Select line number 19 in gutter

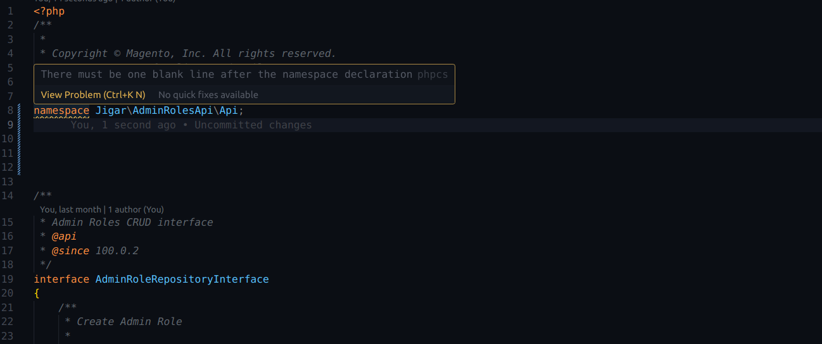pos(8,279)
